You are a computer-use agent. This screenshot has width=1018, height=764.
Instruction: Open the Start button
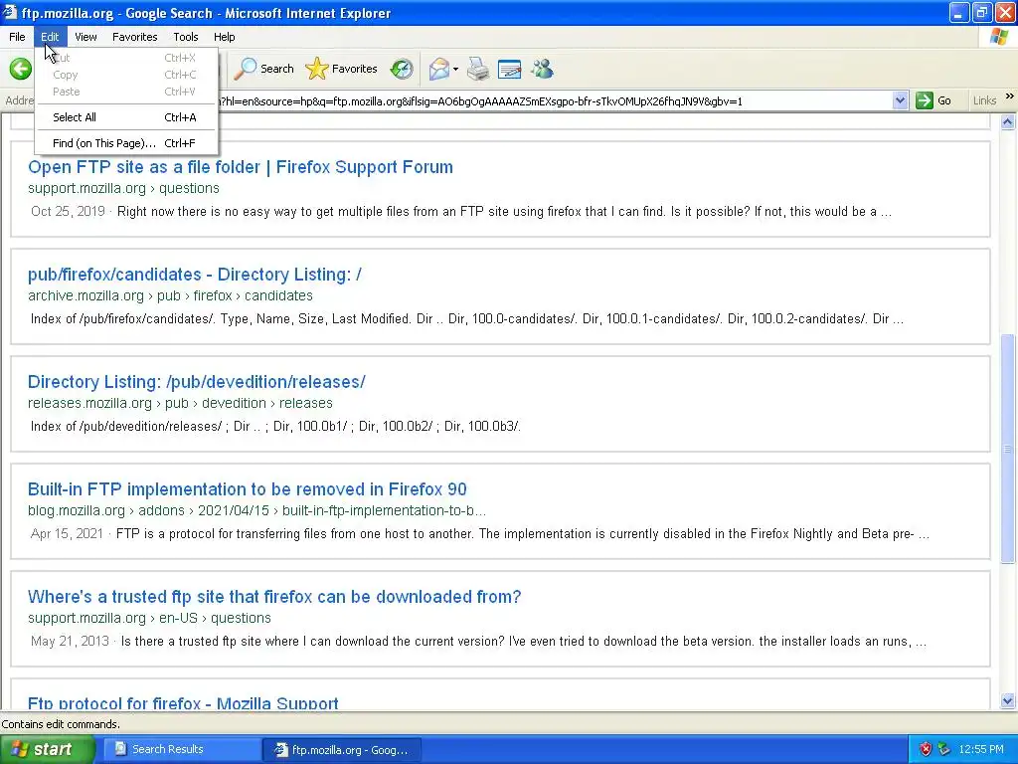[x=47, y=749]
